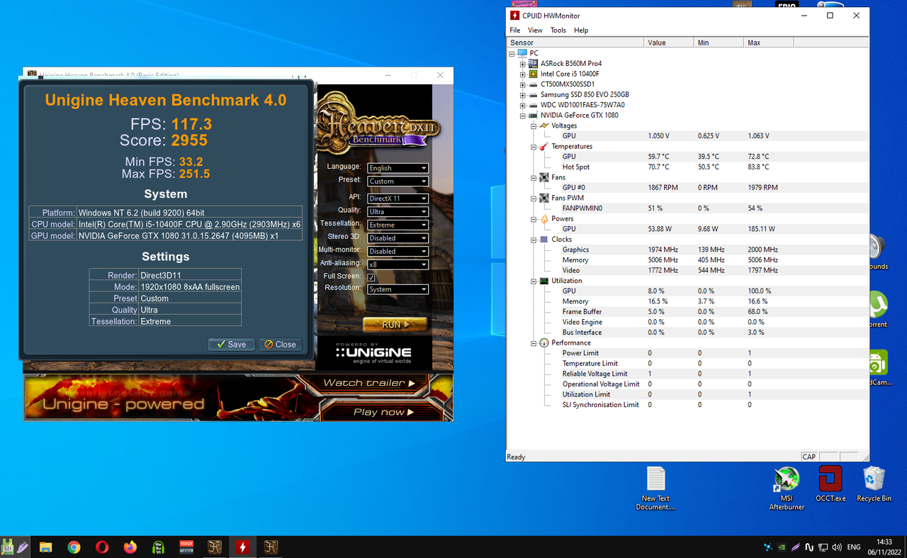Click the clock chip icon beside Clocks
This screenshot has width=907, height=558.
544,240
